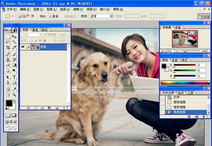Click the navigator zoom out button
This screenshot has width=212, height=146.
177,51
